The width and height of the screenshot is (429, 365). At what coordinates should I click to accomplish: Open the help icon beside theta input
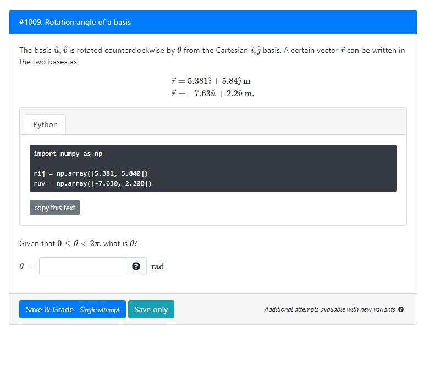[136, 266]
